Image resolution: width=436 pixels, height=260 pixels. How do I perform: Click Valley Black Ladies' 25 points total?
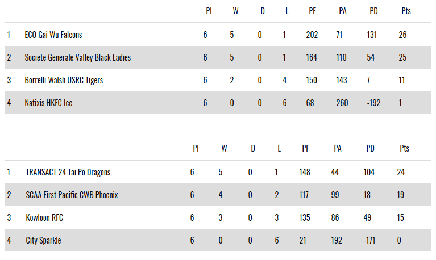point(403,58)
